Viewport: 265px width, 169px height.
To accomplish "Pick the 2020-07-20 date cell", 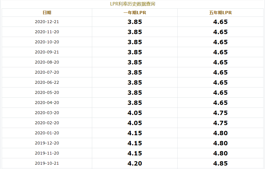I will pyautogui.click(x=47, y=72).
